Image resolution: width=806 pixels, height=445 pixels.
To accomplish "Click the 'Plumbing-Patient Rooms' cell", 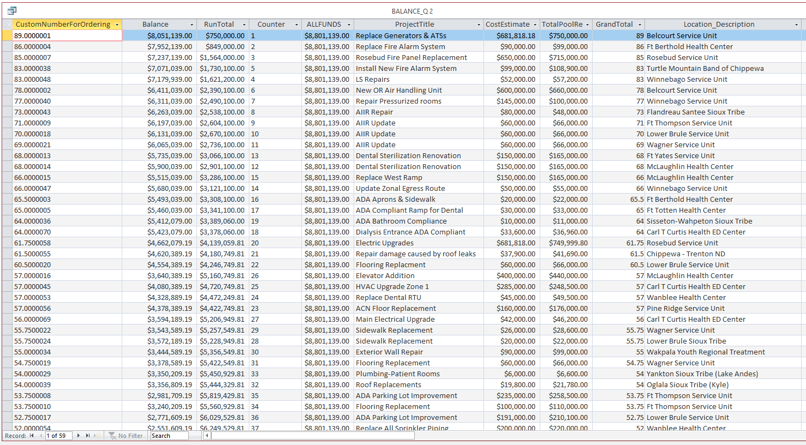I will [419, 374].
